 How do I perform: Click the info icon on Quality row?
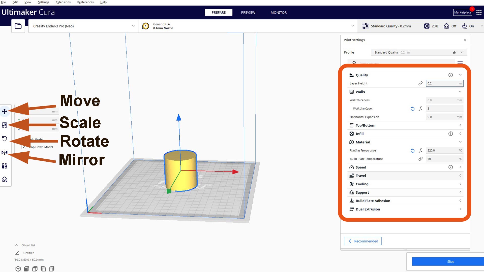tap(451, 75)
